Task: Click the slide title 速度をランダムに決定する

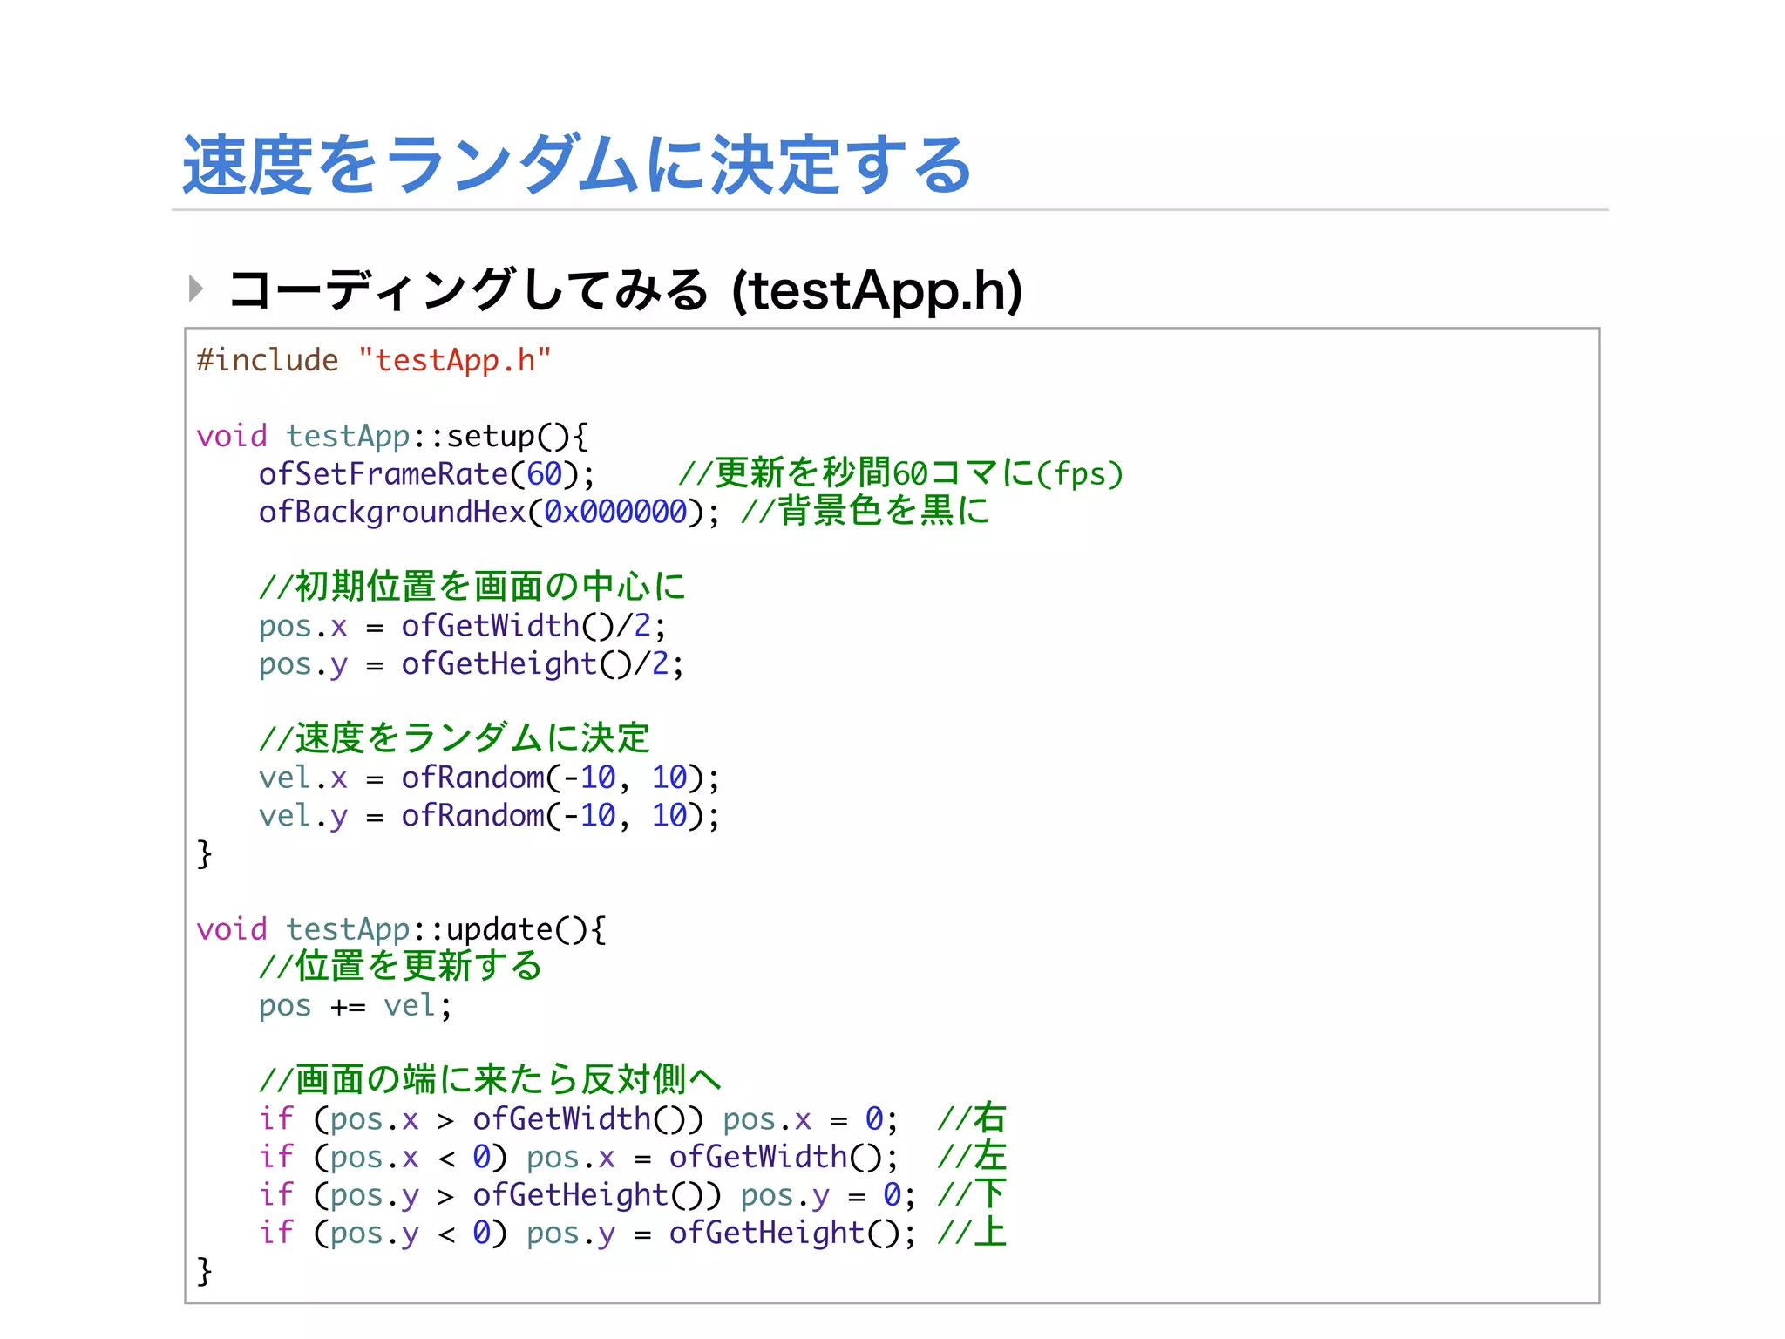Action: 577,165
